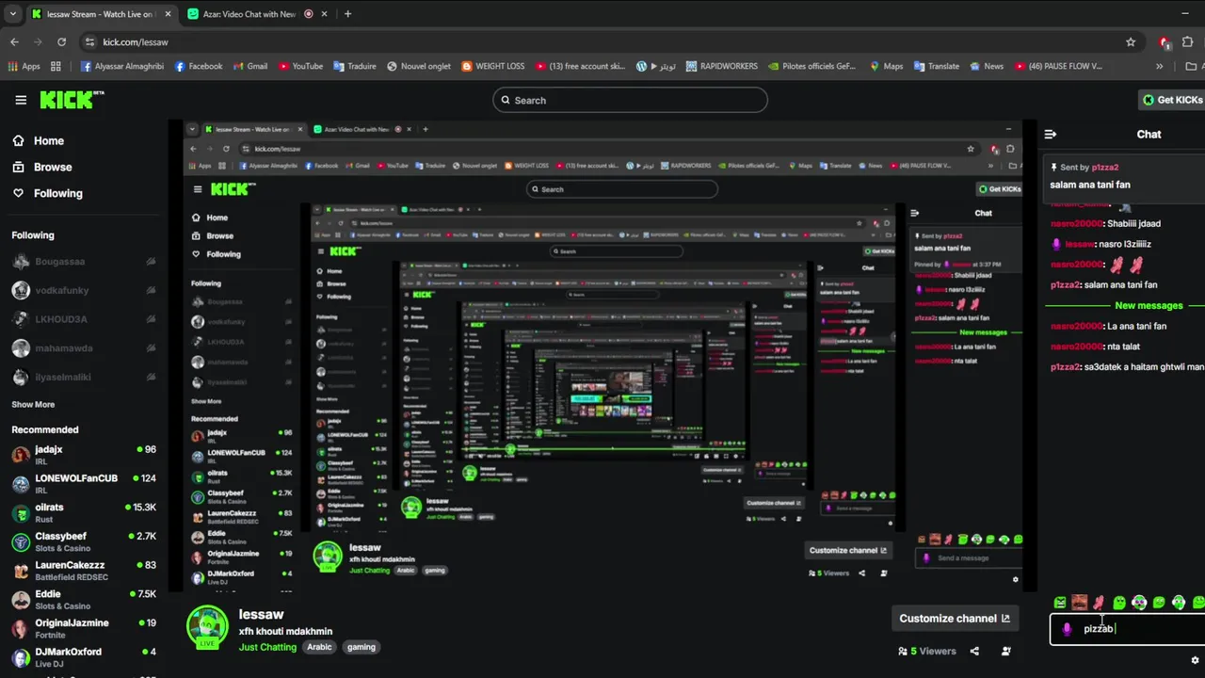Image resolution: width=1205 pixels, height=678 pixels.
Task: Open Bougassaa in the Following list
Action: (83, 262)
